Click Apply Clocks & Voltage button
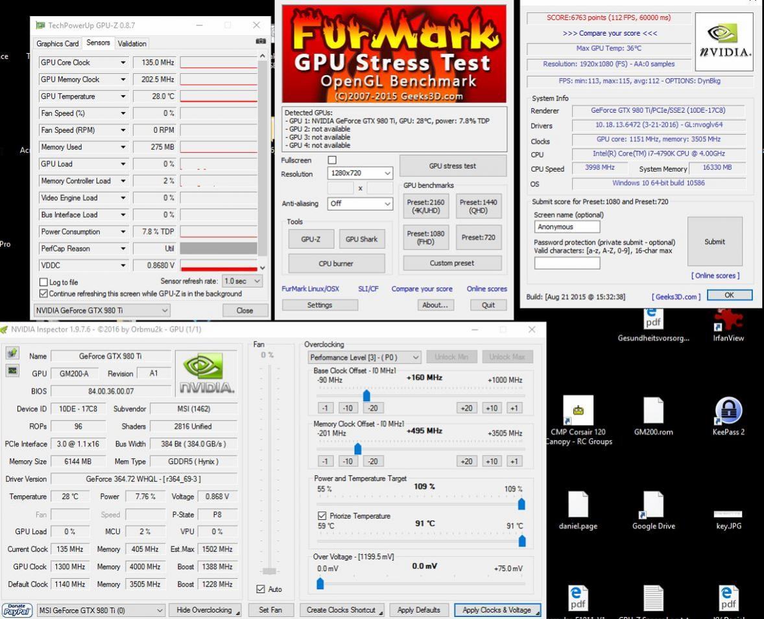 (497, 610)
